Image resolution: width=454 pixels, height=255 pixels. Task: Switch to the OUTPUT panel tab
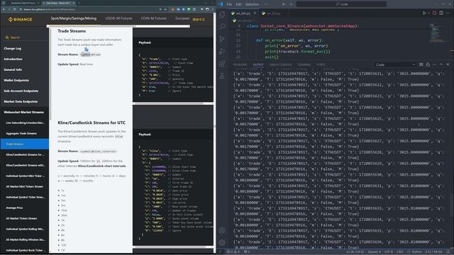coord(258,64)
